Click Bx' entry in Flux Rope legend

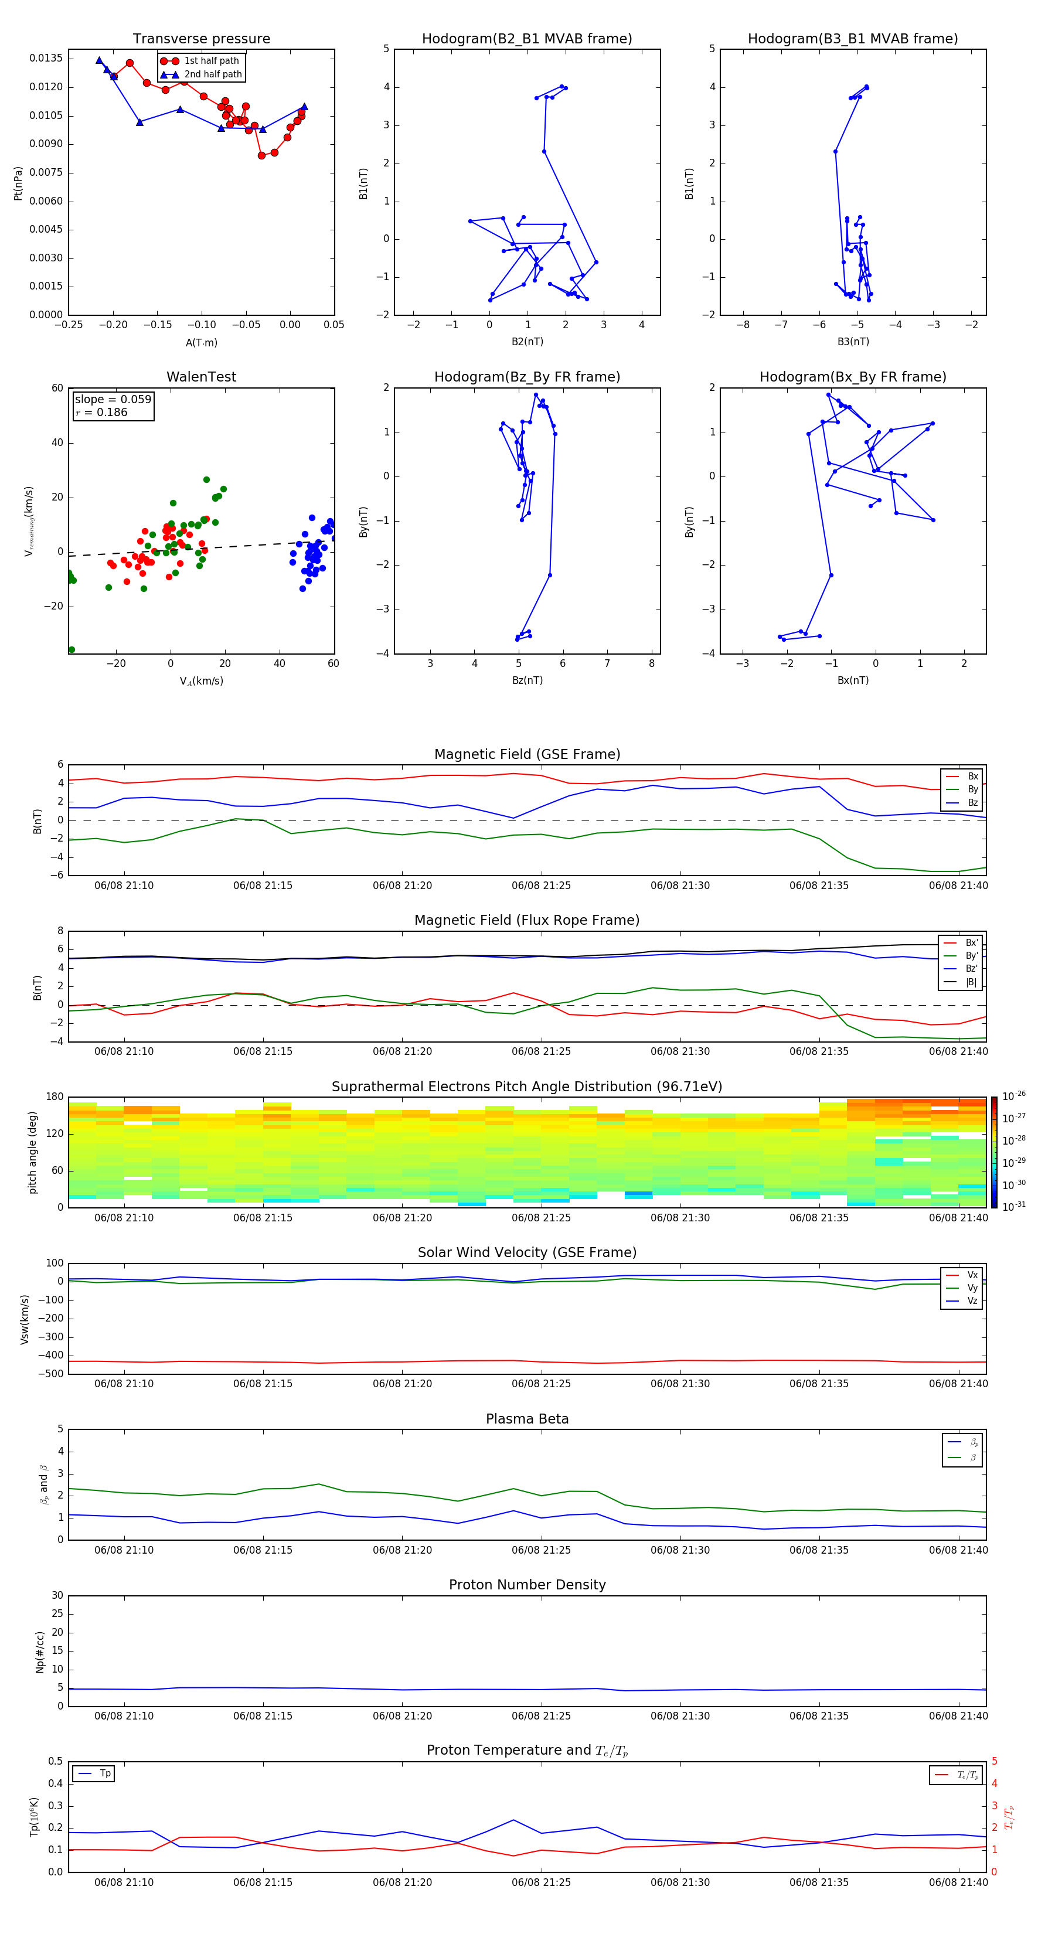pos(961,943)
